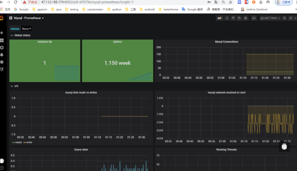Click the Uptime panel title
The image size is (297, 171).
pos(118,42)
